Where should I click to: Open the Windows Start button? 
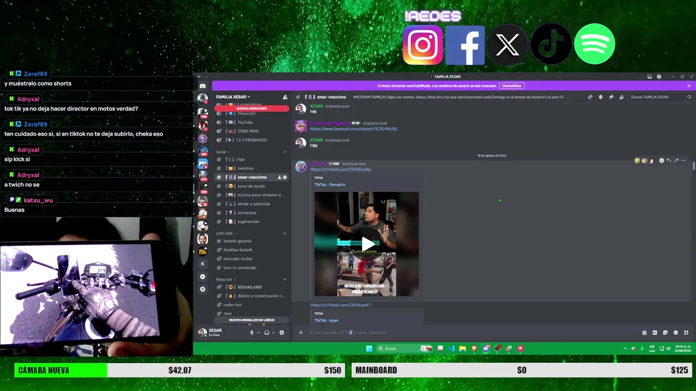pyautogui.click(x=369, y=349)
